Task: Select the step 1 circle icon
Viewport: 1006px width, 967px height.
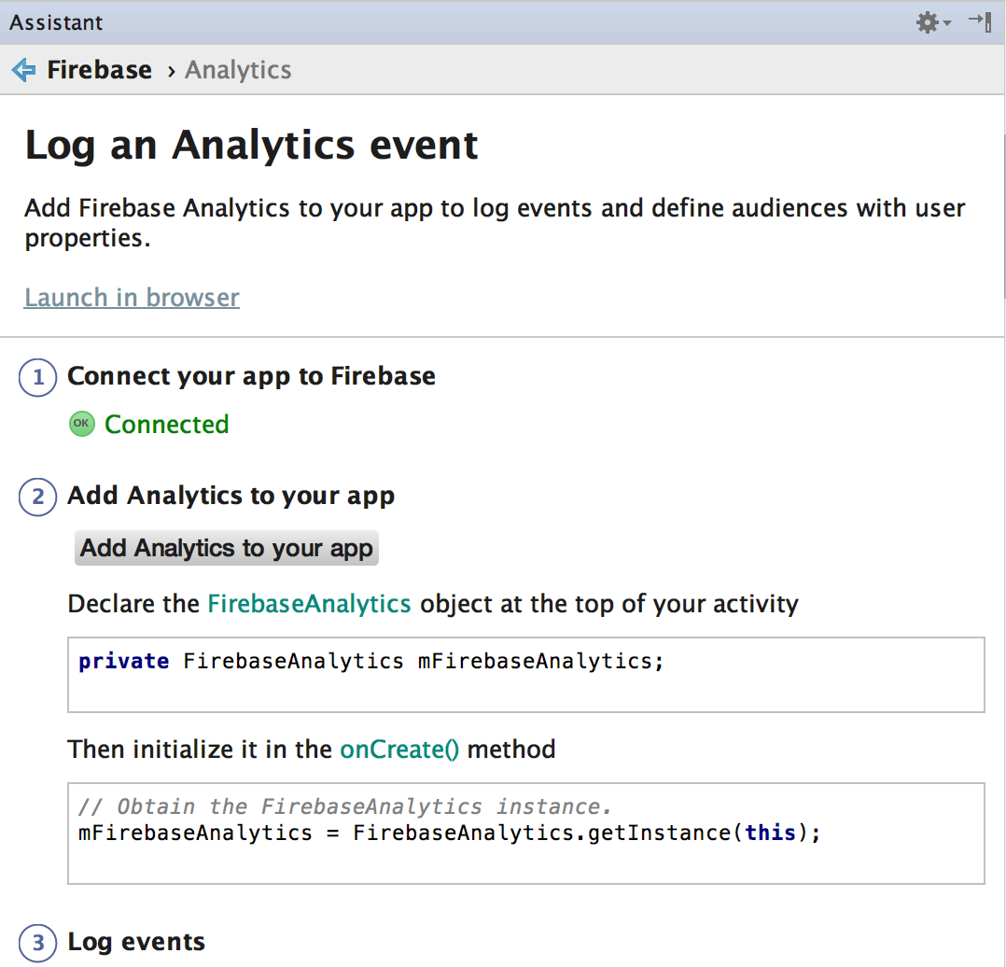Action: tap(38, 377)
